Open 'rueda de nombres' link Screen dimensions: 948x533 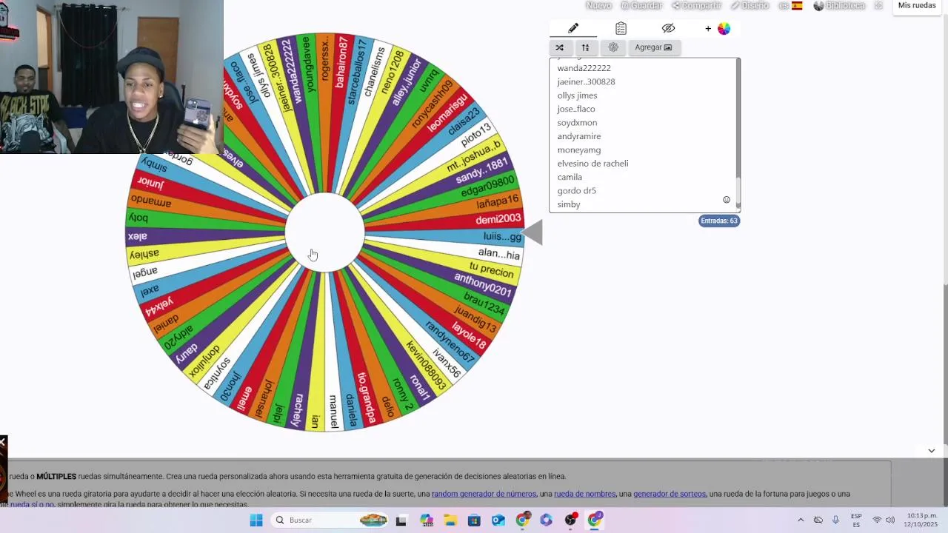pos(584,494)
